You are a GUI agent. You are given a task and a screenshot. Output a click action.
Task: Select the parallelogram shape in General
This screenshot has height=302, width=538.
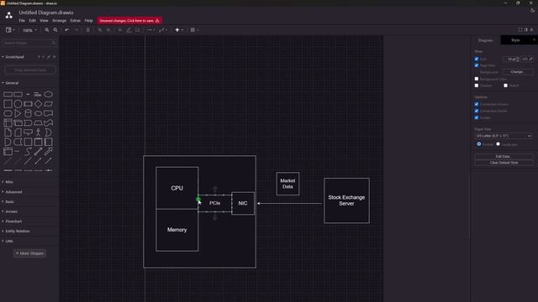click(49, 104)
